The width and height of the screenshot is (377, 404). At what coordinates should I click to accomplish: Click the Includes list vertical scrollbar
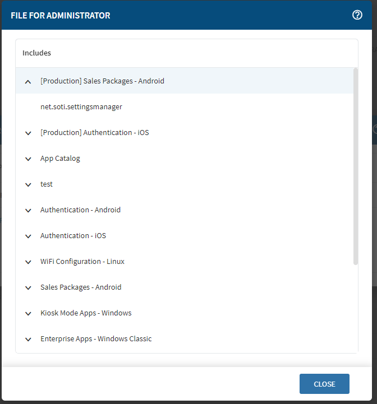[355, 166]
